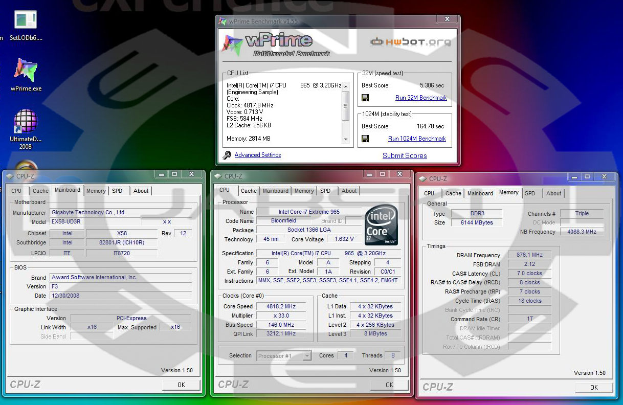Viewport: 623px width, 405px height.
Task: Open About tab in Mainboard CPU-Z window
Action: click(141, 191)
